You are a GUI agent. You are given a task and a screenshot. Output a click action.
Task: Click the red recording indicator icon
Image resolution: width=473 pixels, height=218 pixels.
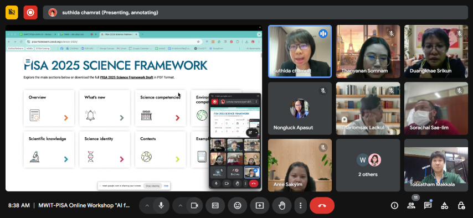[x=30, y=12]
